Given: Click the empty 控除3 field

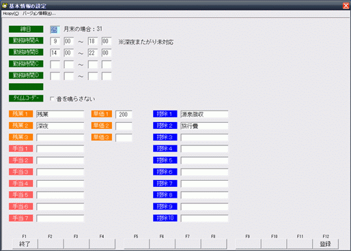Looking at the screenshot, I should [204, 137].
